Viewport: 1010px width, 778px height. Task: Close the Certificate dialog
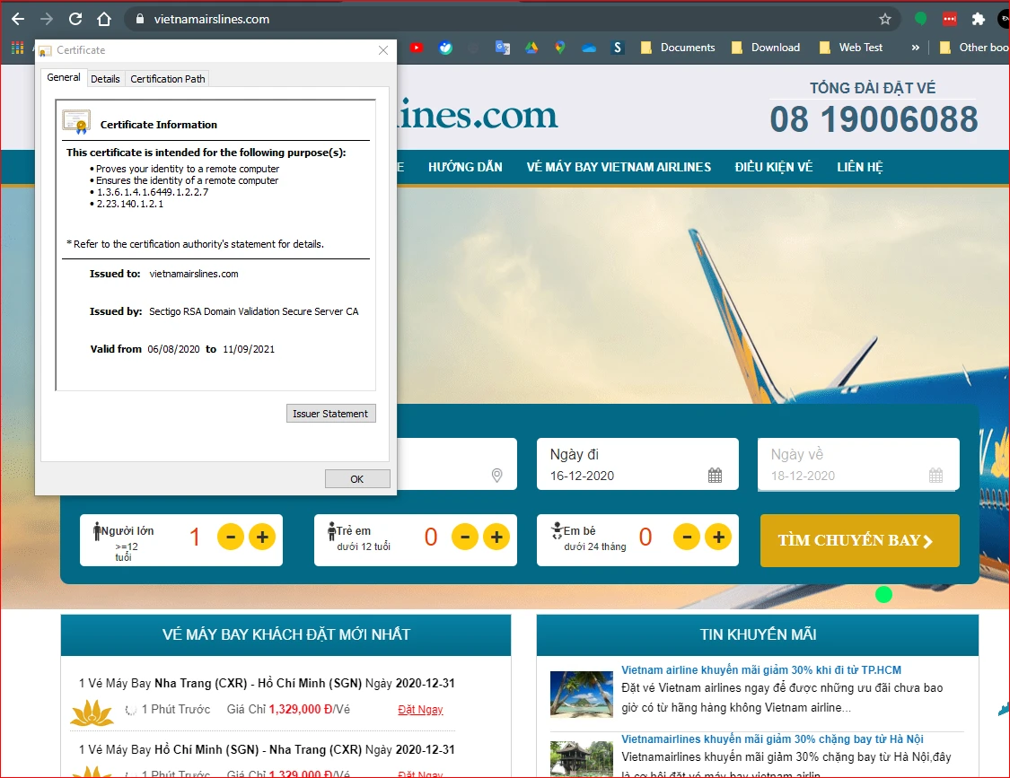[x=383, y=50]
